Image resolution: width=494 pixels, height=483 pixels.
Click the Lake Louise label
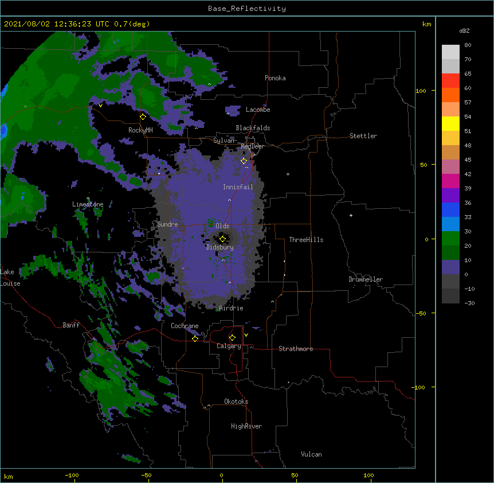pos(10,278)
